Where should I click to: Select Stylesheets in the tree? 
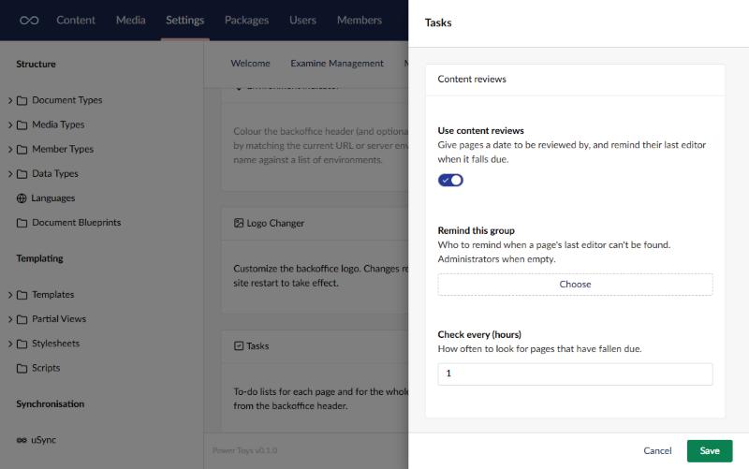pos(55,344)
